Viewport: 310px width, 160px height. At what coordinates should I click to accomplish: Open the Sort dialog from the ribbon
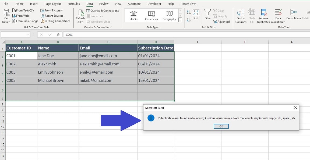coord(196,15)
